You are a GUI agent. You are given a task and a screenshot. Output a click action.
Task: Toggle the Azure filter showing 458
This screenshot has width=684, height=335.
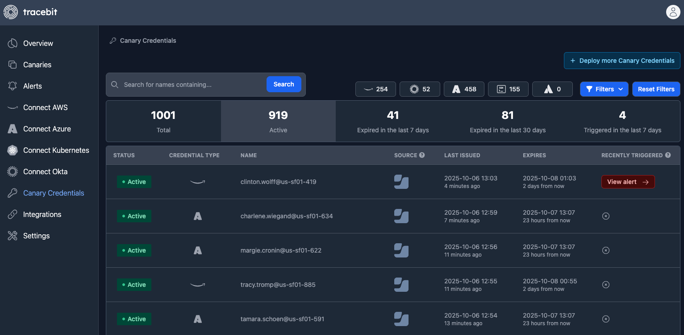point(464,89)
